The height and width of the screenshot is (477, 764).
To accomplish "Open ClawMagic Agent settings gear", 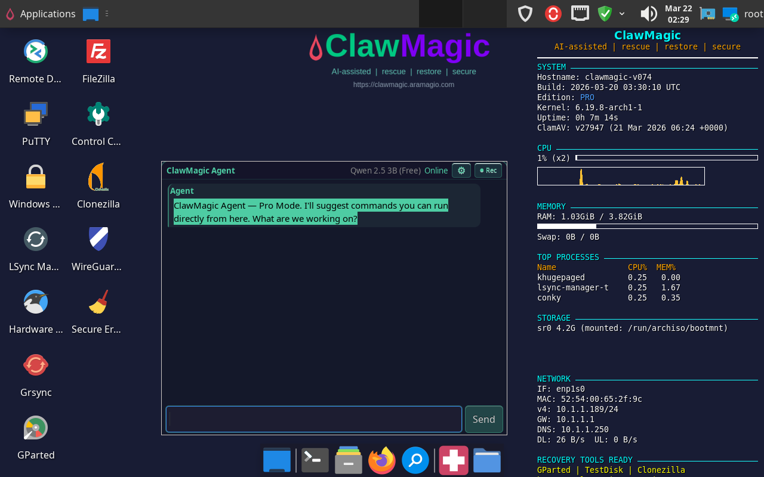I will pyautogui.click(x=461, y=171).
